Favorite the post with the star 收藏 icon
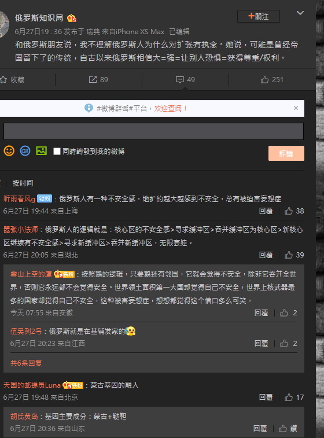The image size is (324, 438). coord(12,80)
